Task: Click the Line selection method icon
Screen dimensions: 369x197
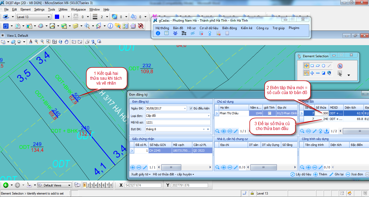Action: click(x=329, y=66)
